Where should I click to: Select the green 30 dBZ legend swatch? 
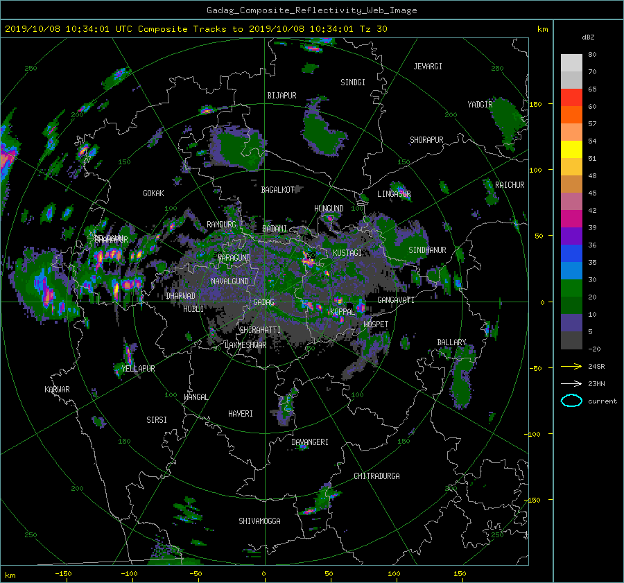[571, 288]
